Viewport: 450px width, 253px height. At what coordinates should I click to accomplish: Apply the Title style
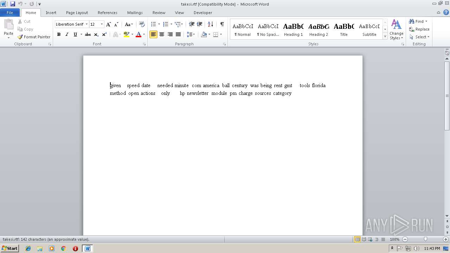pyautogui.click(x=344, y=30)
